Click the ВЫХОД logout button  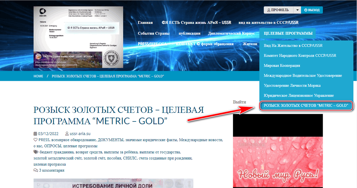point(312,10)
